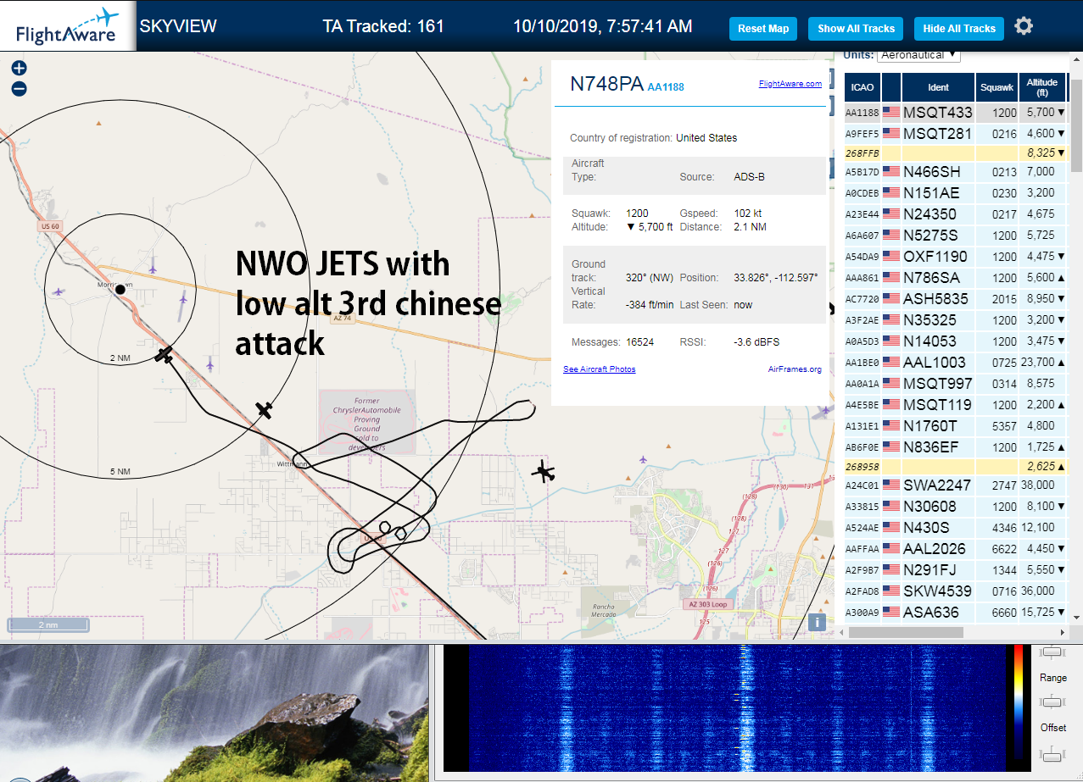Select aircraft N30608 in the table

tap(956, 506)
